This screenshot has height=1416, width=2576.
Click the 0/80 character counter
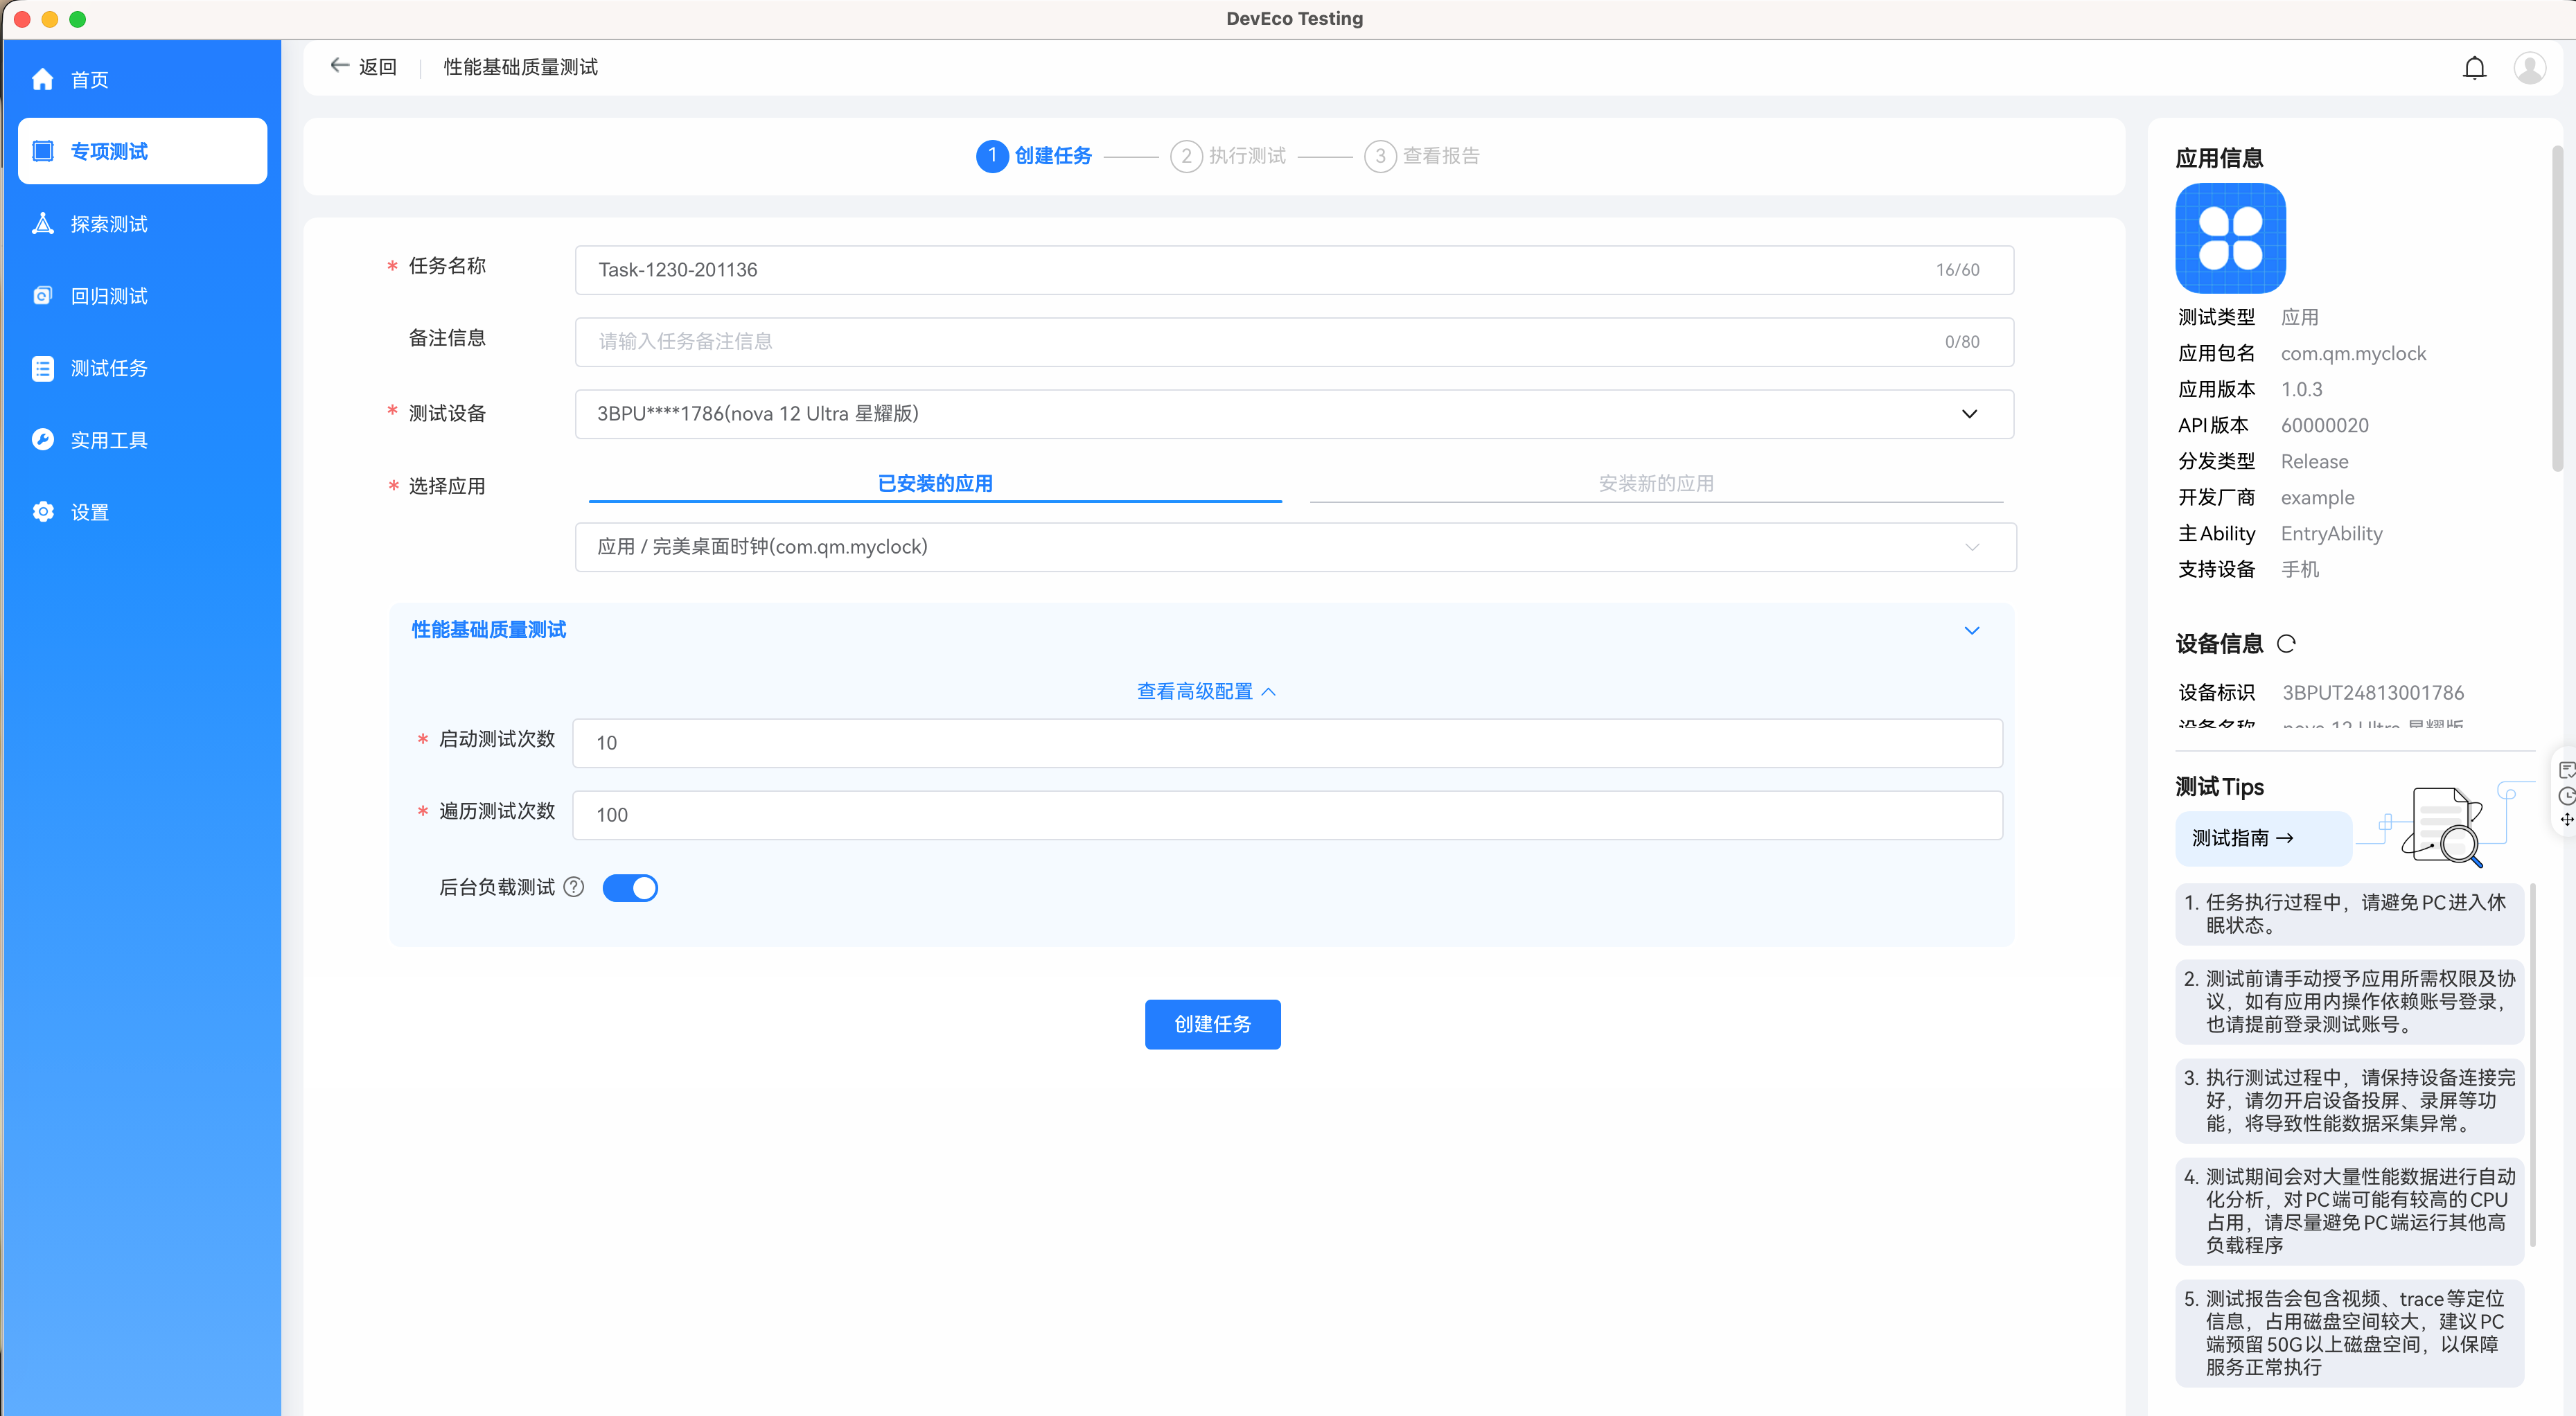(1961, 342)
